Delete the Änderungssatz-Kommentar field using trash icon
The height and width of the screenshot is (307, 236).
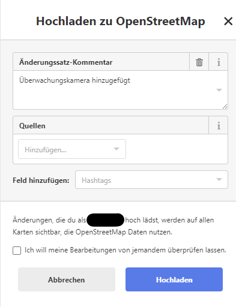[x=199, y=62]
